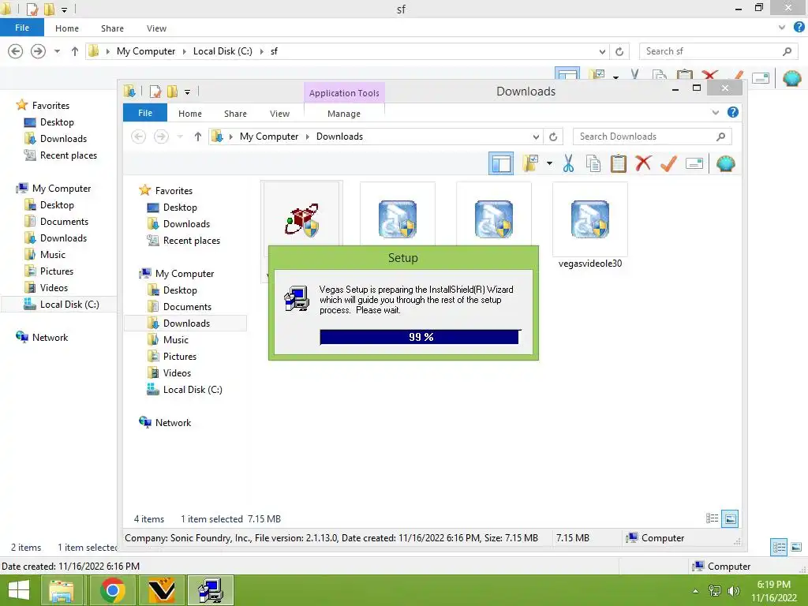Click Local Disk (C:) breadcrumb in sf window
808x606 pixels.
point(223,51)
